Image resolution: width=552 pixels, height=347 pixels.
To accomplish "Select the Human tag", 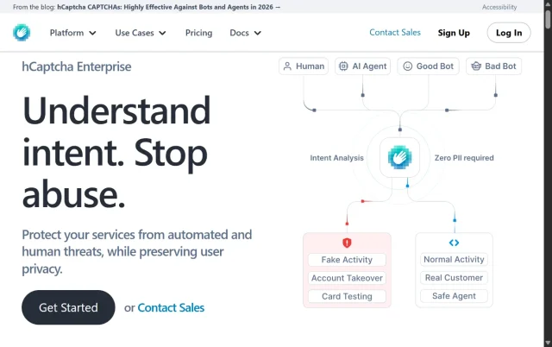I will point(304,66).
